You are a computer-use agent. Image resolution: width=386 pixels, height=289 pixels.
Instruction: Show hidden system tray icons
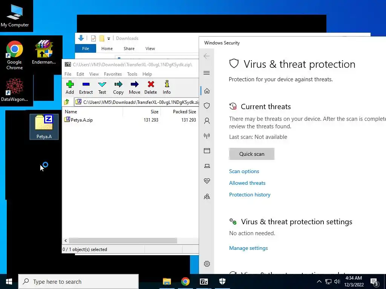(319, 281)
